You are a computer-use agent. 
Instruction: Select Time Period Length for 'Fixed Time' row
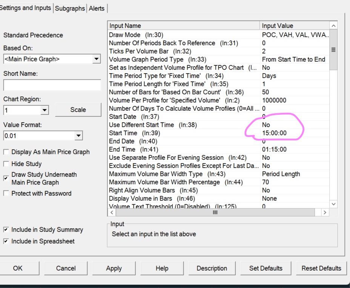(218, 84)
